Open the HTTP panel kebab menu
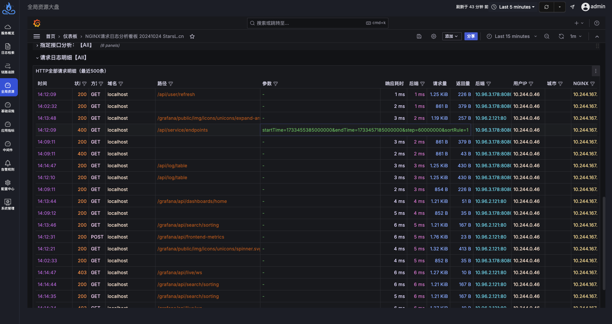Screen dimensions: 612x324 pyautogui.click(x=595, y=71)
